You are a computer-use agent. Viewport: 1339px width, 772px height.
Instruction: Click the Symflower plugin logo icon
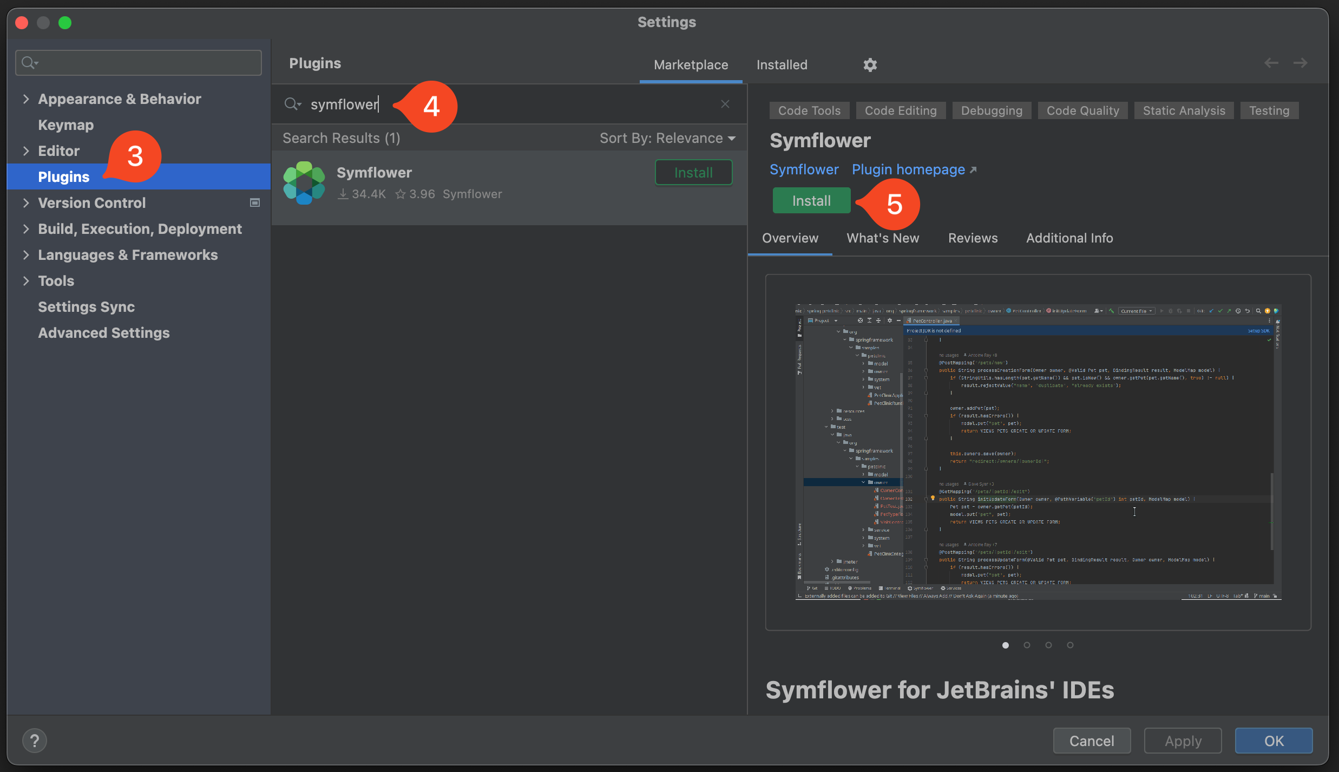[x=304, y=183]
